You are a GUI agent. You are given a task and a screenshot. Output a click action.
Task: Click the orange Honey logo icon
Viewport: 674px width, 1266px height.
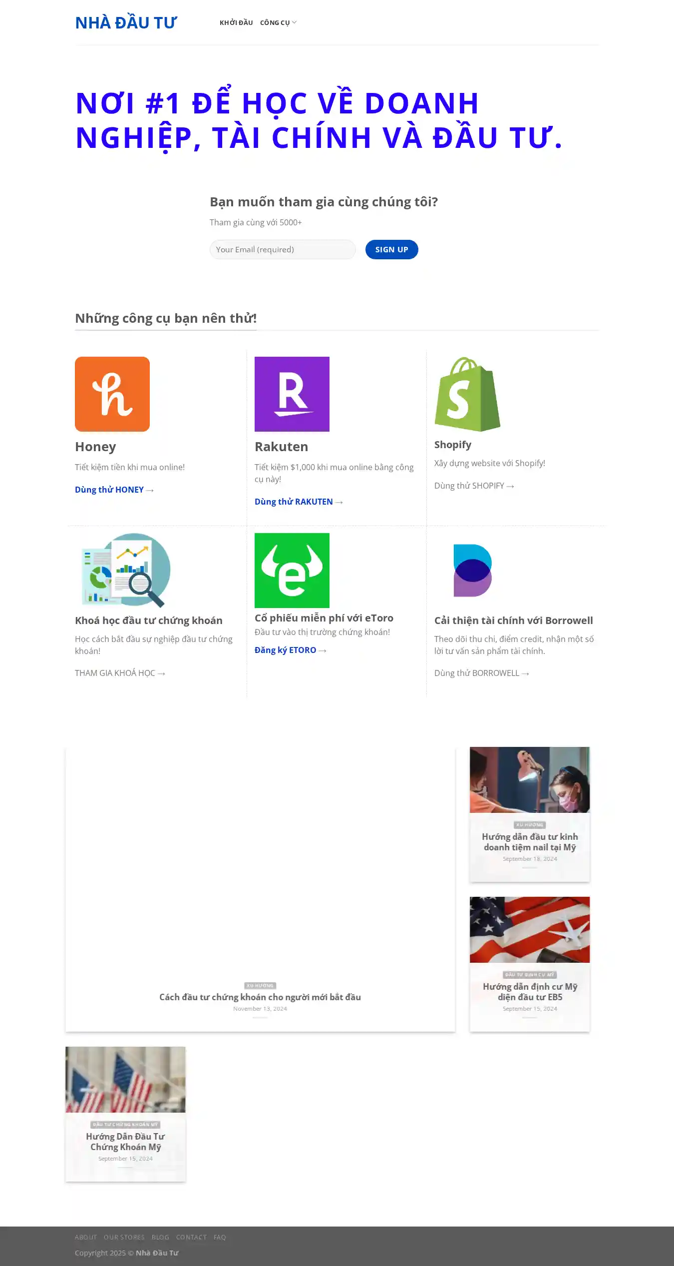point(112,394)
